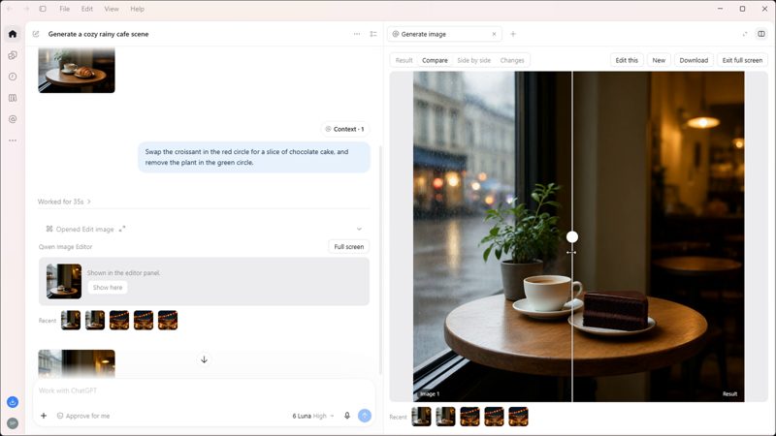Focus the Work with ChatGPT input field
This screenshot has width=776, height=436.
point(203,390)
